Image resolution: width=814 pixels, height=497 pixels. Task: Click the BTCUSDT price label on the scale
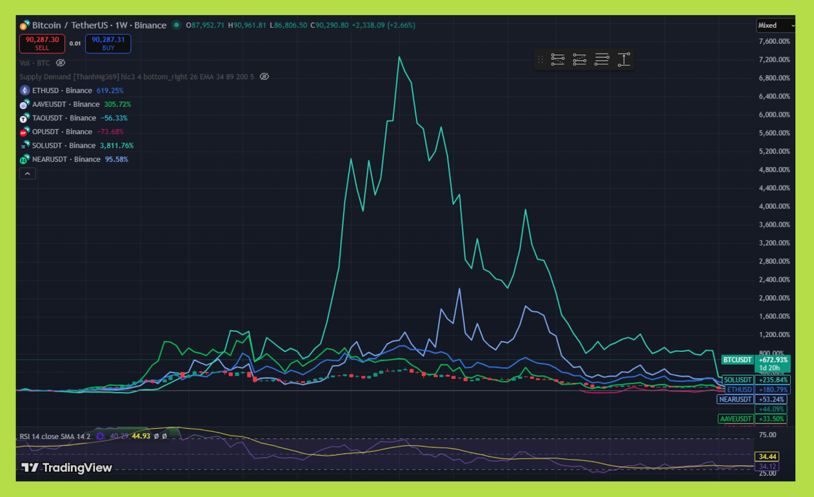737,360
